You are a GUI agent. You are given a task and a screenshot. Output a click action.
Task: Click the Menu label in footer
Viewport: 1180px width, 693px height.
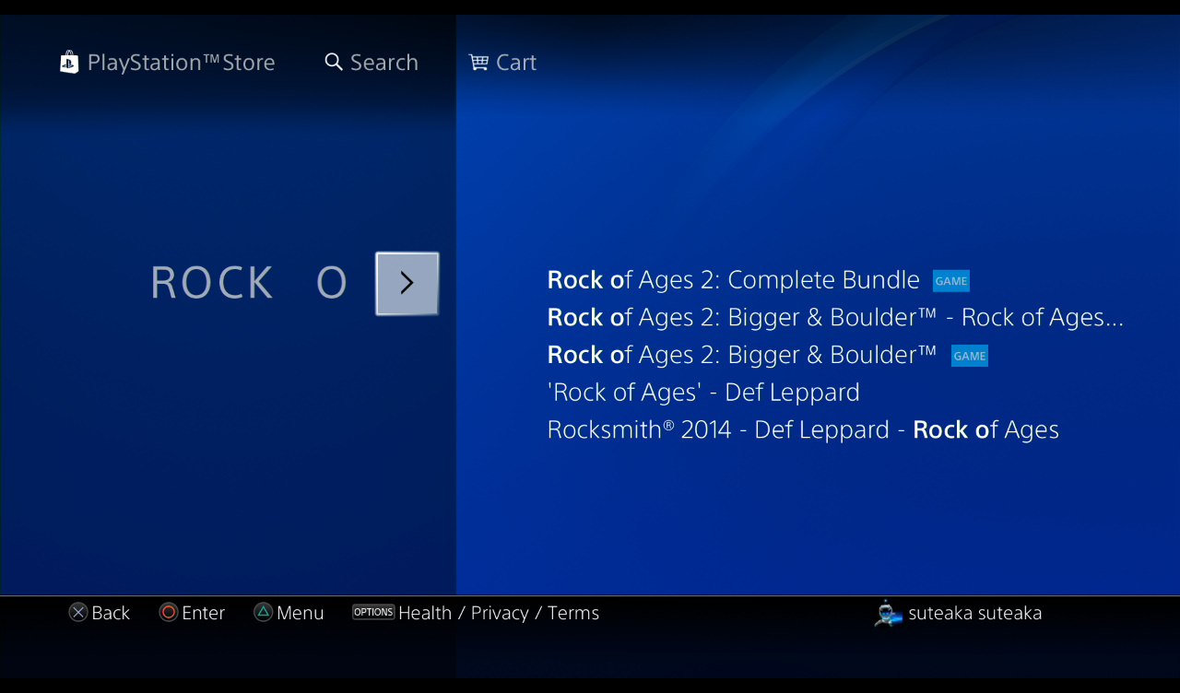[301, 613]
